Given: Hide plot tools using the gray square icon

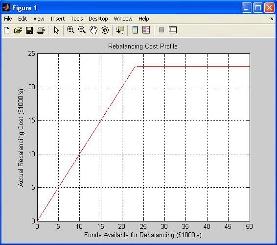Looking at the screenshot, I should pyautogui.click(x=162, y=30).
